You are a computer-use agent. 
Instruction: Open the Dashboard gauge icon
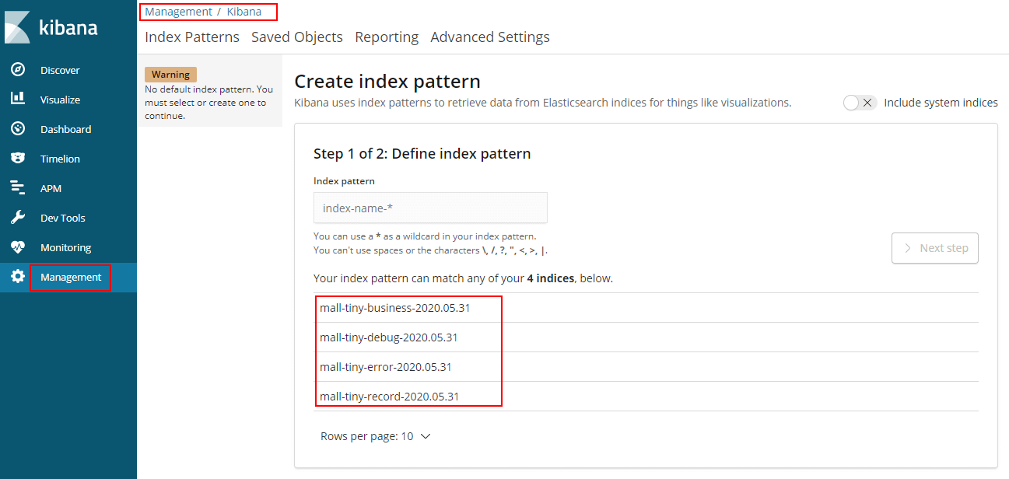18,129
